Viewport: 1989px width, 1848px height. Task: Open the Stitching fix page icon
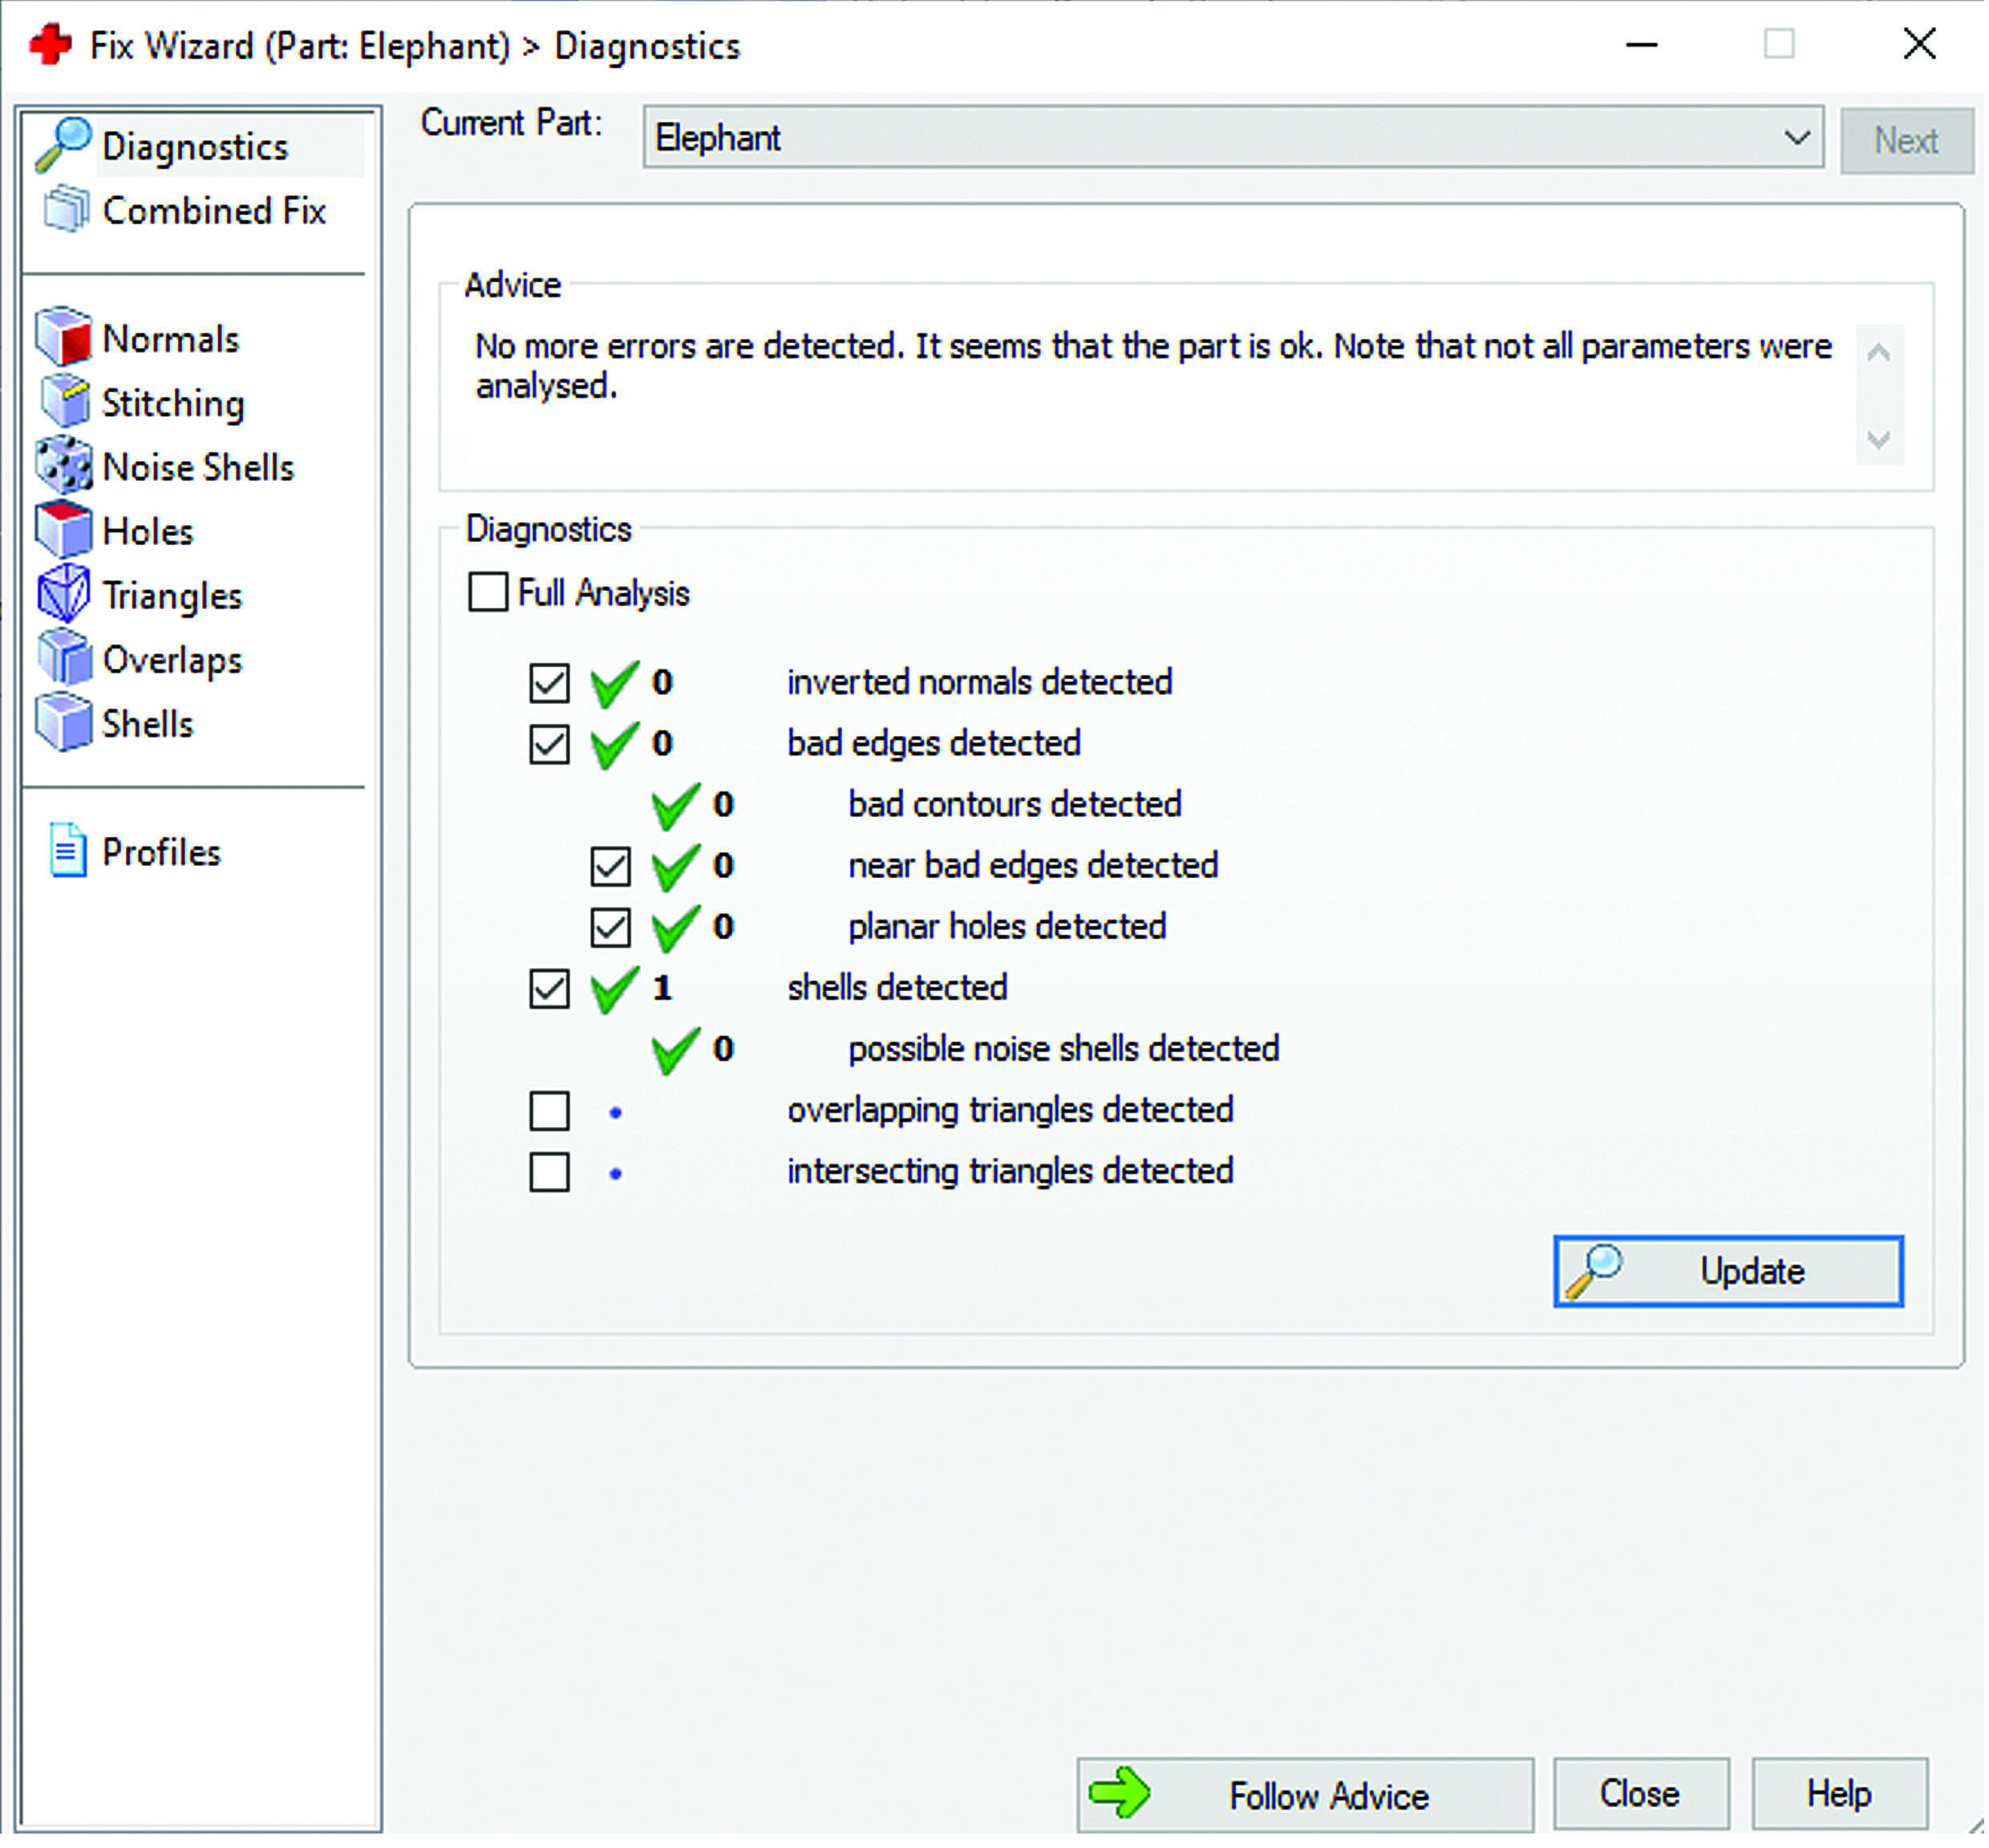click(x=64, y=402)
